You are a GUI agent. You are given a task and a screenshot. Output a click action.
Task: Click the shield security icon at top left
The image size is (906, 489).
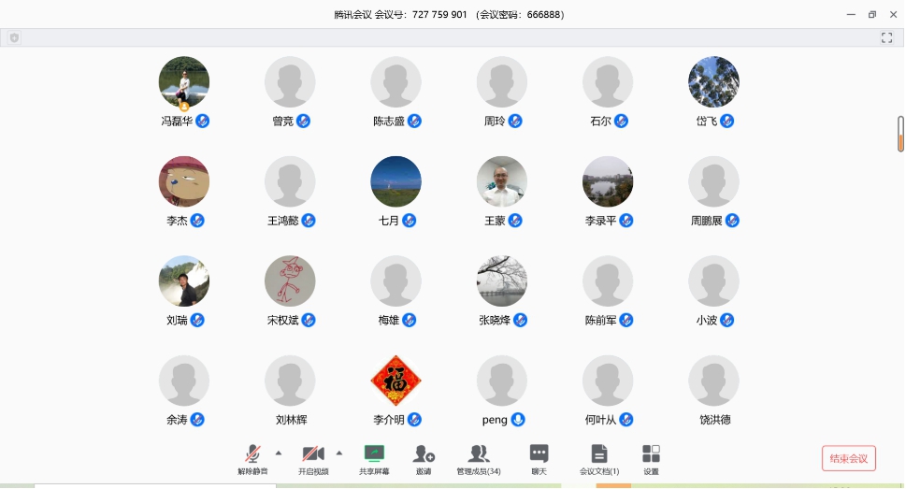(x=14, y=38)
